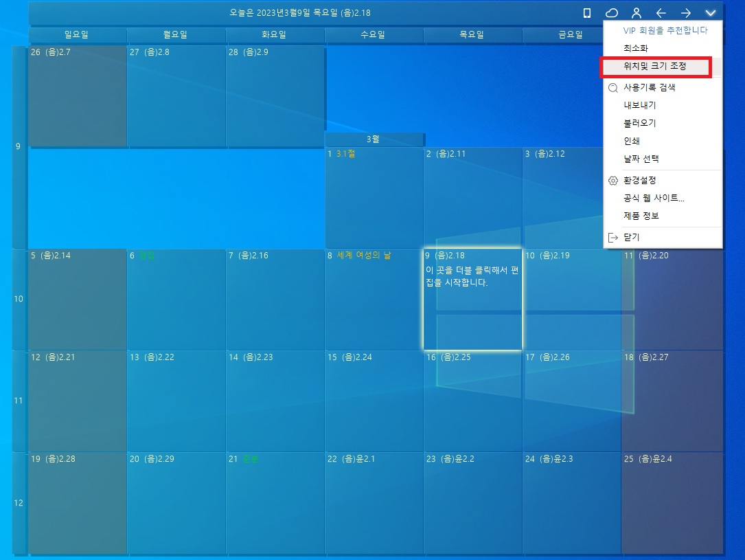The image size is (745, 560).
Task: Click the gear icon beside 환경설정
Action: click(x=613, y=181)
